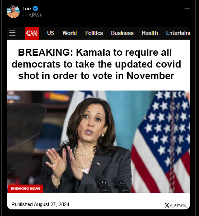Viewport: 199px width, 216px height.
Task: Click the blue verified badge next to Luiz
Action: [36, 9]
